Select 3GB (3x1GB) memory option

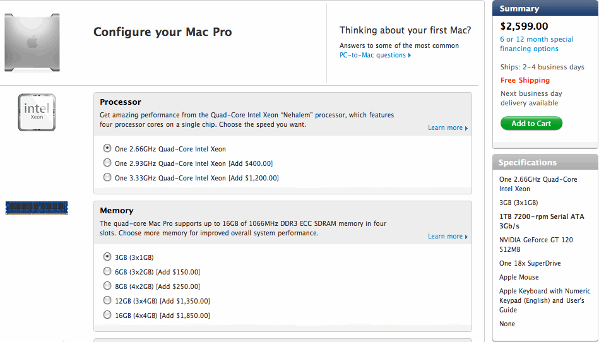pos(107,256)
